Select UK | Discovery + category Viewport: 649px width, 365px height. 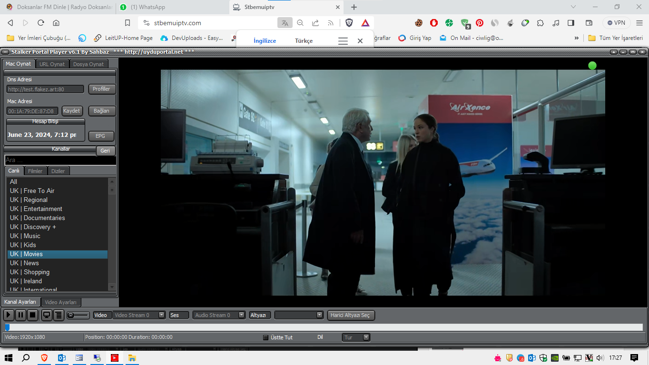coord(57,227)
